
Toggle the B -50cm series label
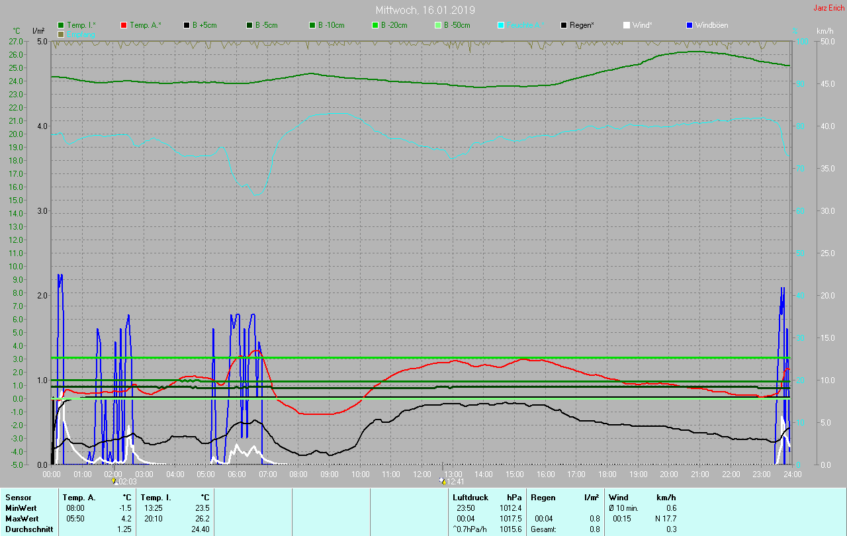(x=456, y=25)
